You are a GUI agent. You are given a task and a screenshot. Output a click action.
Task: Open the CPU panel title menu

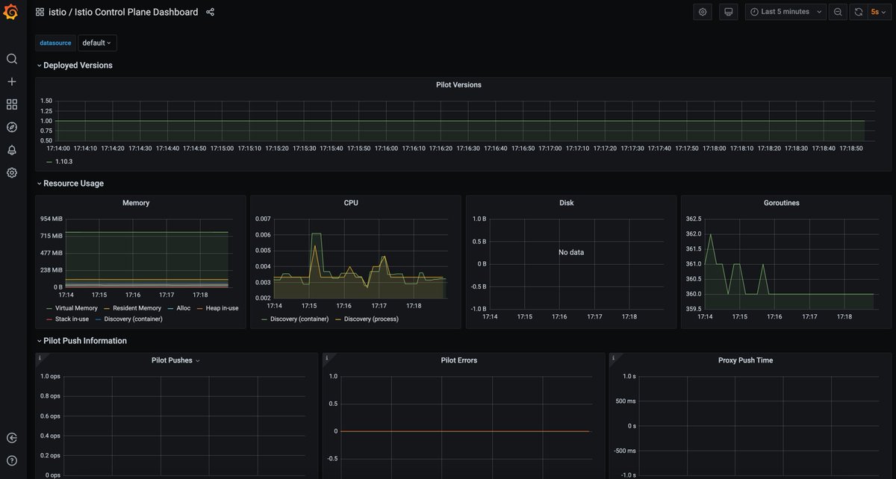coord(351,203)
